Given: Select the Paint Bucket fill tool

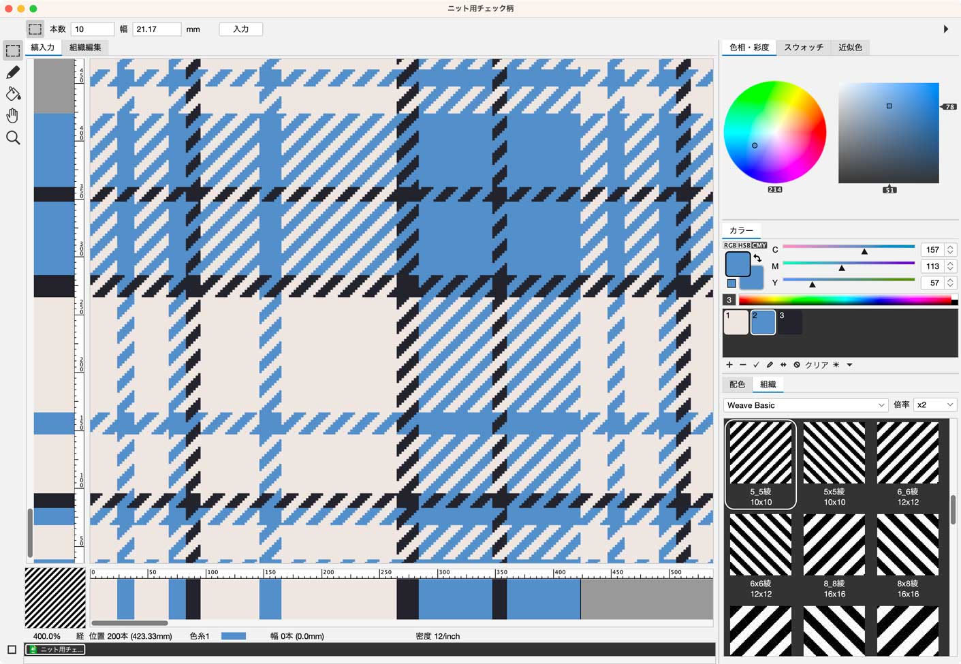Looking at the screenshot, I should point(12,94).
